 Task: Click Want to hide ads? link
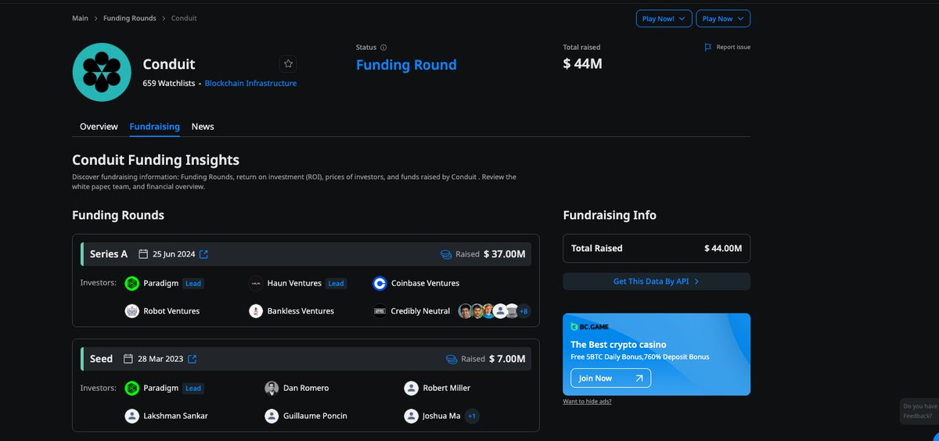pos(587,401)
